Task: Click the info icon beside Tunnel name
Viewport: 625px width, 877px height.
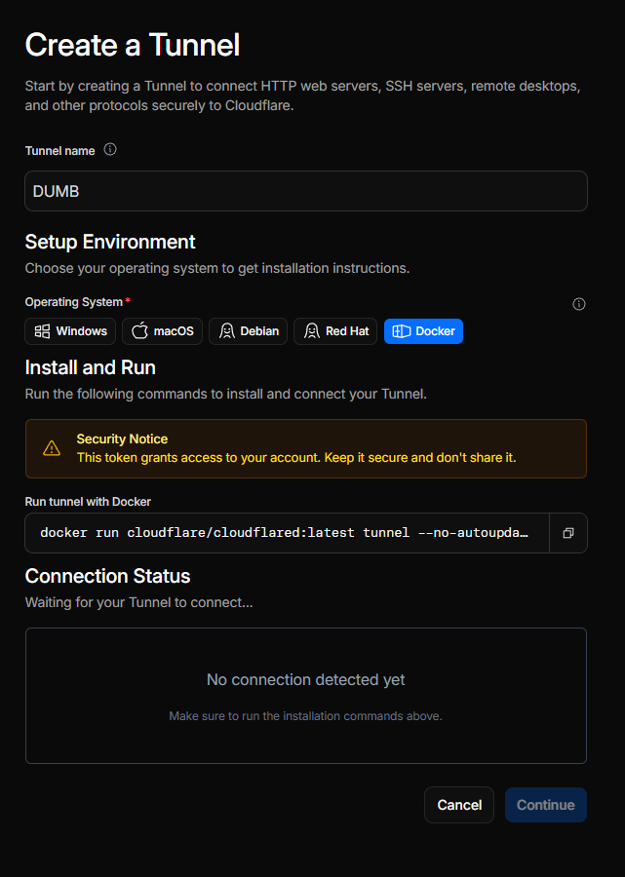Action: pyautogui.click(x=110, y=149)
